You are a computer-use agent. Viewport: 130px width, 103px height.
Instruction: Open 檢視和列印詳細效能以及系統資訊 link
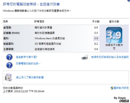(110, 57)
